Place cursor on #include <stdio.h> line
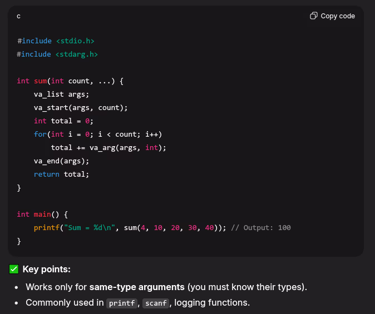 tap(56, 41)
